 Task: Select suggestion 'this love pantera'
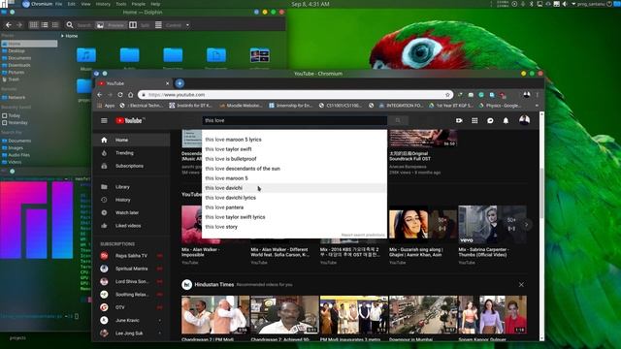tap(294, 207)
